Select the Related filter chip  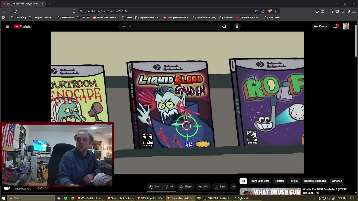279,181
